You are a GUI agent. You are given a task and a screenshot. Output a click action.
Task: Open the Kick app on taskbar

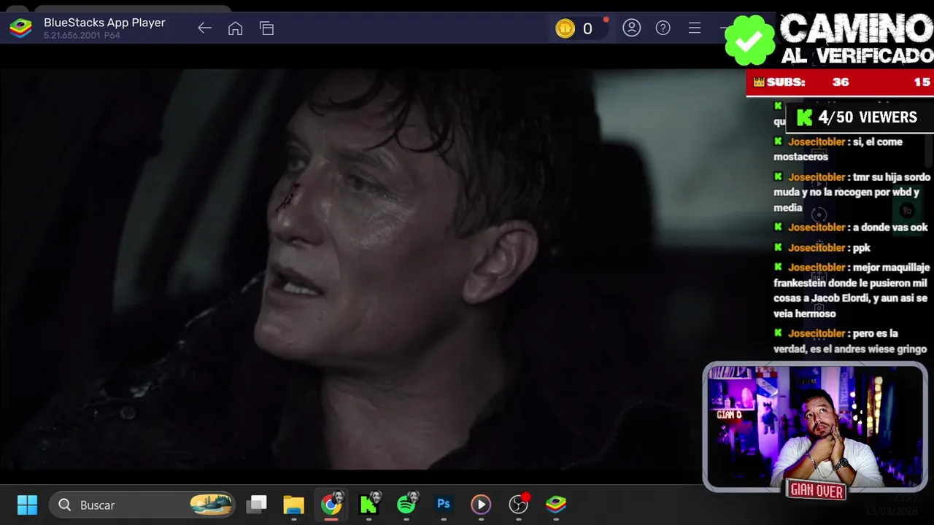coord(368,505)
